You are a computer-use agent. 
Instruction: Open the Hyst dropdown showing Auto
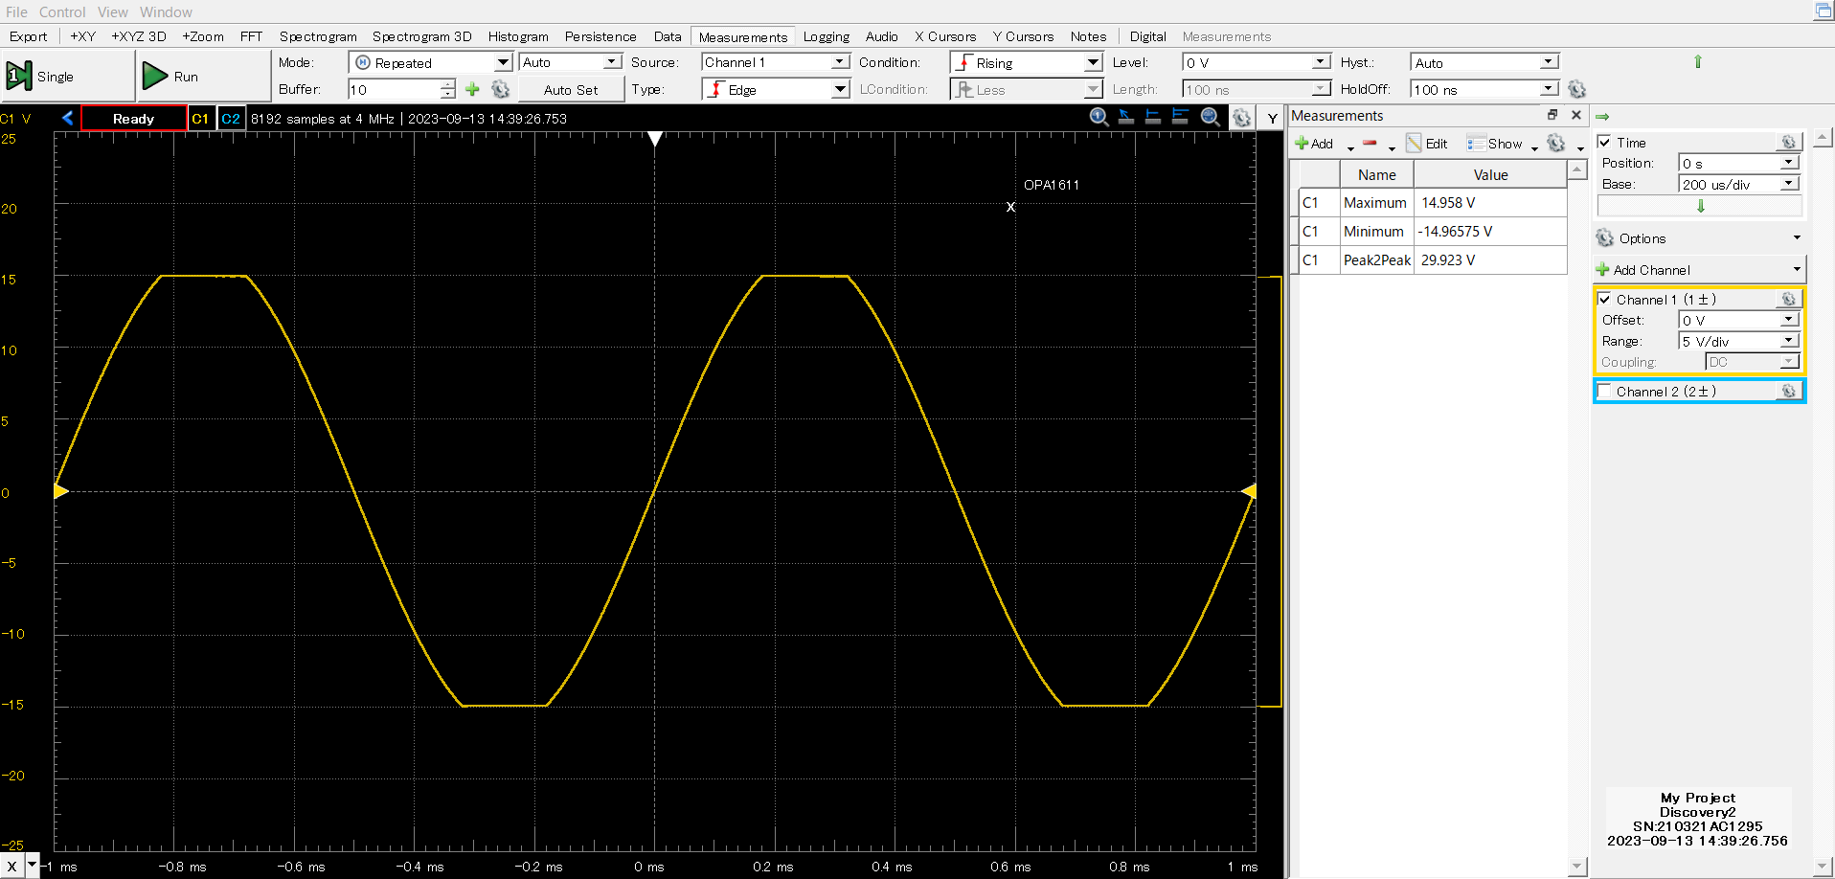click(x=1485, y=62)
